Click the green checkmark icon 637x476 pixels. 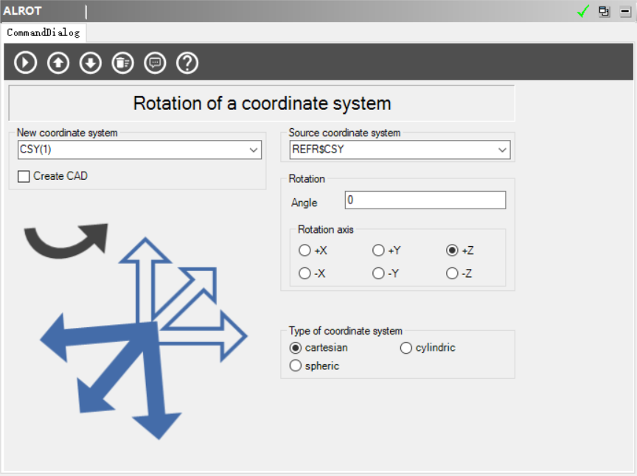(584, 11)
